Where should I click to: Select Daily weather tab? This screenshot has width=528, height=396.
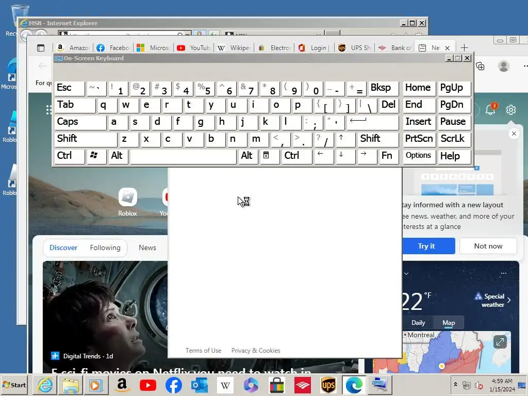pos(418,323)
